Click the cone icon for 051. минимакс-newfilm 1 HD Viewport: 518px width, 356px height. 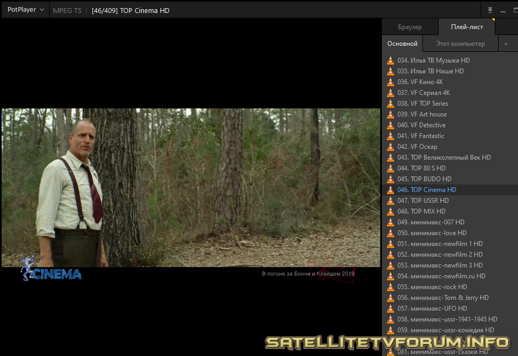390,243
